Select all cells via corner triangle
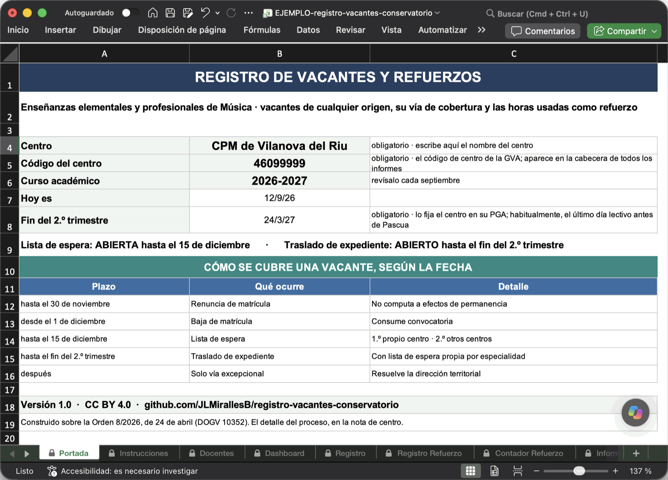This screenshot has width=668, height=480. pyautogui.click(x=10, y=53)
